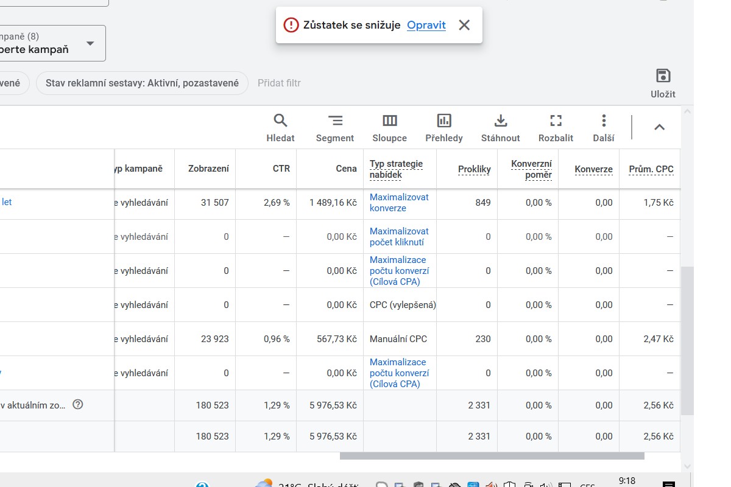Click the Uložit save icon

click(x=663, y=76)
